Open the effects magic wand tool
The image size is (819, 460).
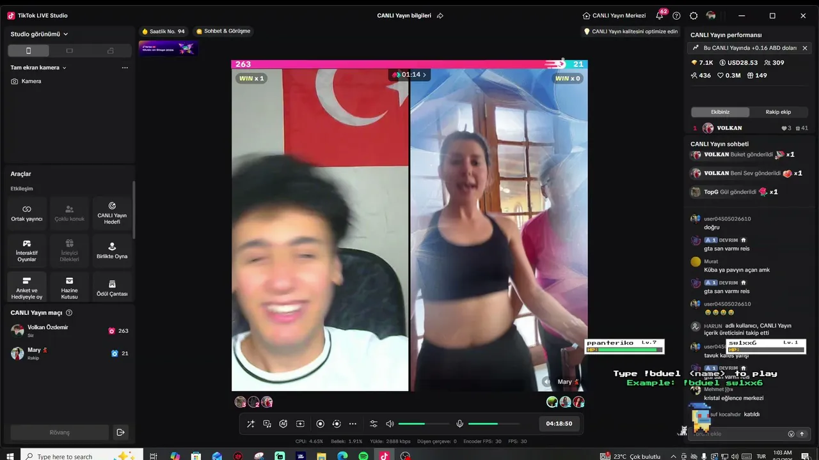251,424
